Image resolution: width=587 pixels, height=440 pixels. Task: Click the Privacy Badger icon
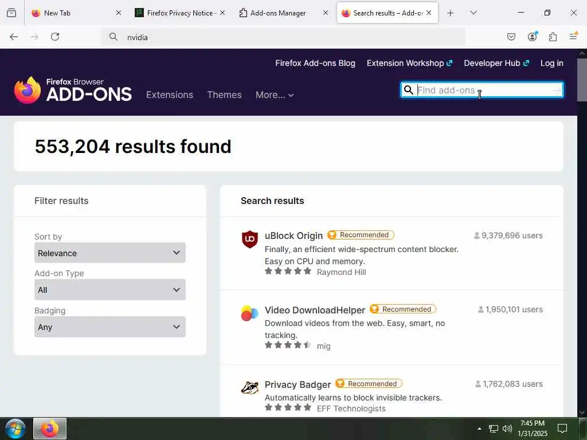pos(250,388)
